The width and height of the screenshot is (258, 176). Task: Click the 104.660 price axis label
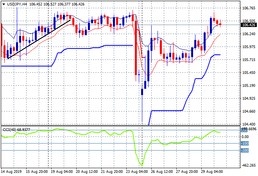point(249,111)
